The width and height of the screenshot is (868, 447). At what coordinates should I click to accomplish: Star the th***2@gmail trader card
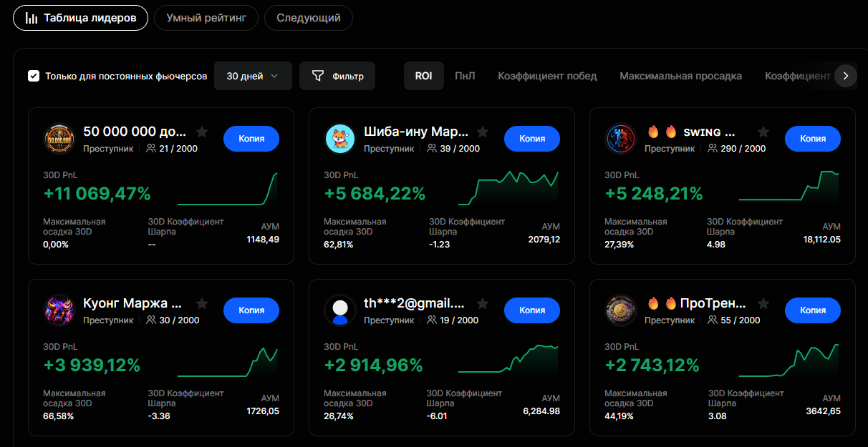(x=483, y=303)
